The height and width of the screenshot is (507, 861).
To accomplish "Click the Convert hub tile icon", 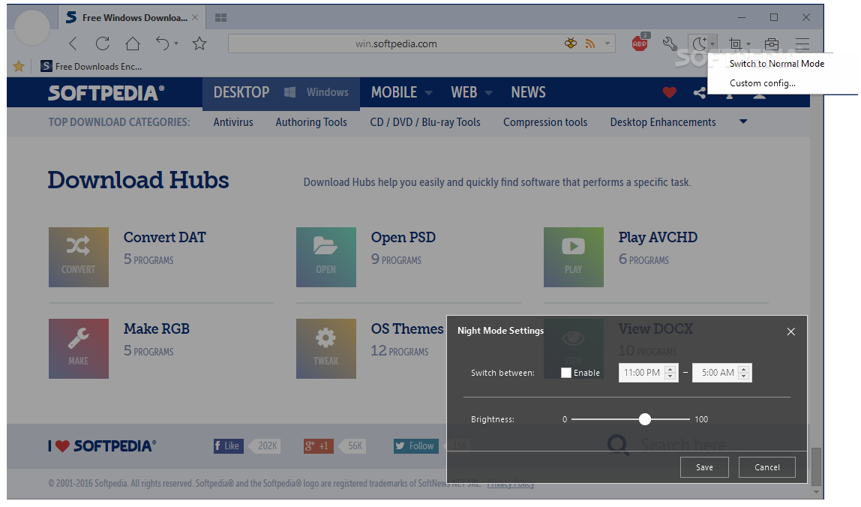I will coord(79,257).
